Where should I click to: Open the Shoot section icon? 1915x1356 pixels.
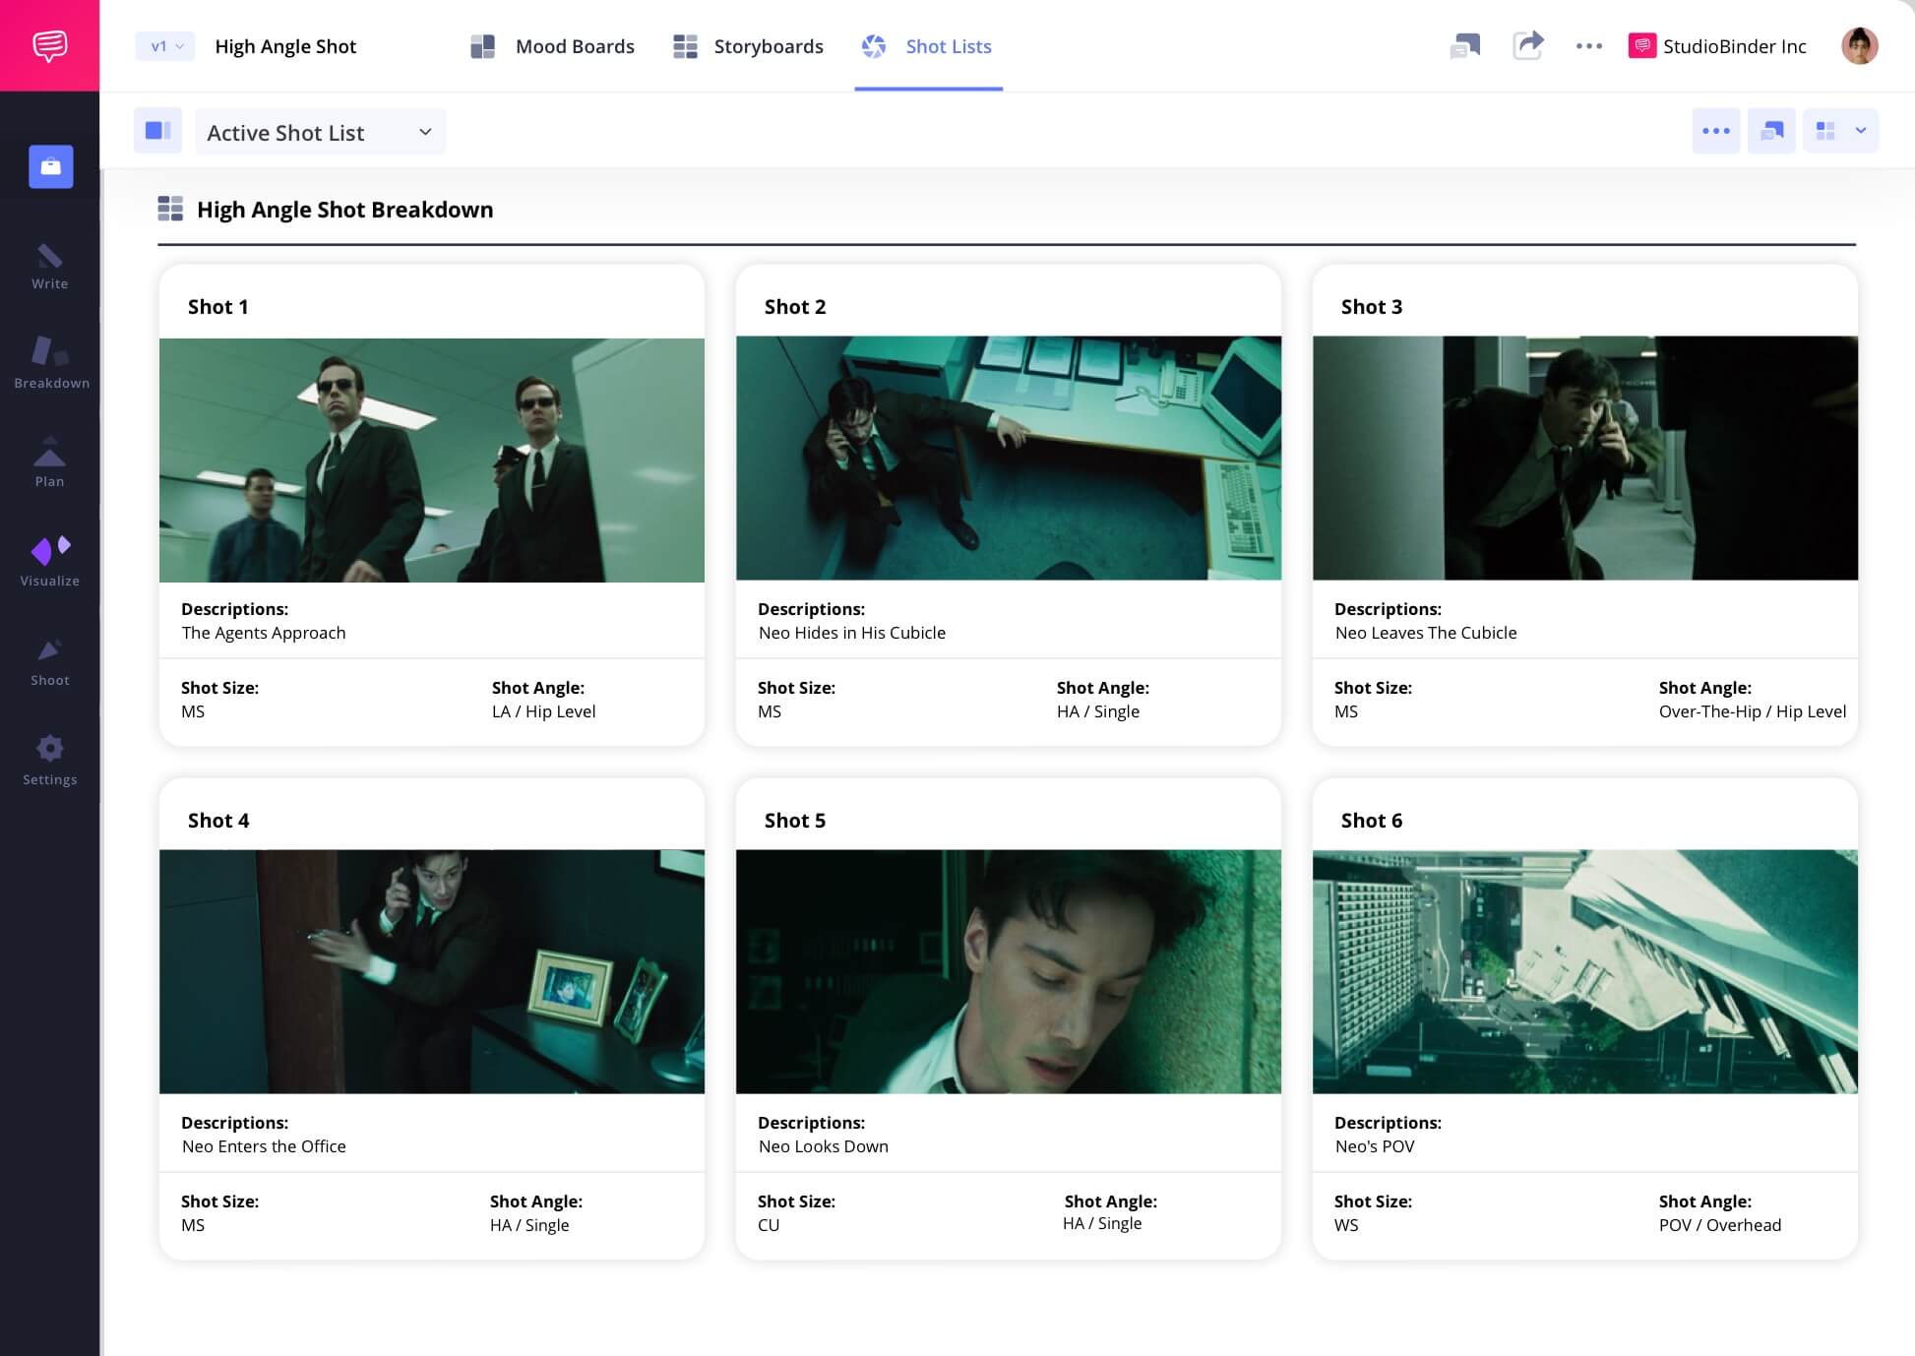point(49,661)
